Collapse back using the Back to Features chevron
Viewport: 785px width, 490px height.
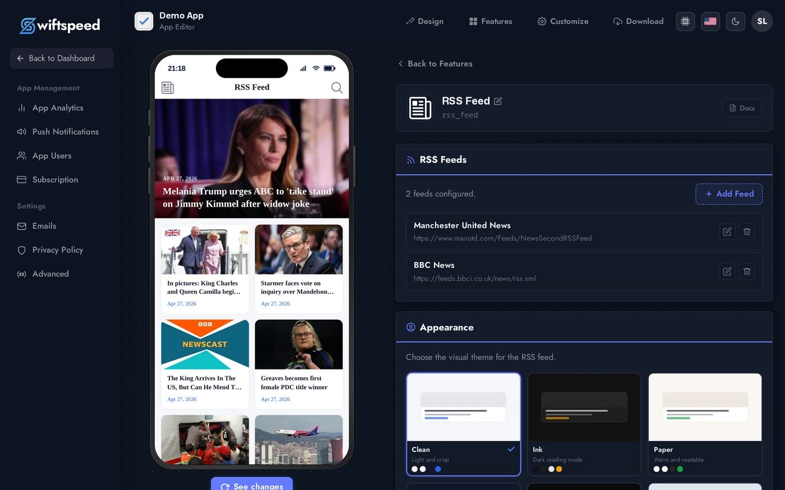400,64
